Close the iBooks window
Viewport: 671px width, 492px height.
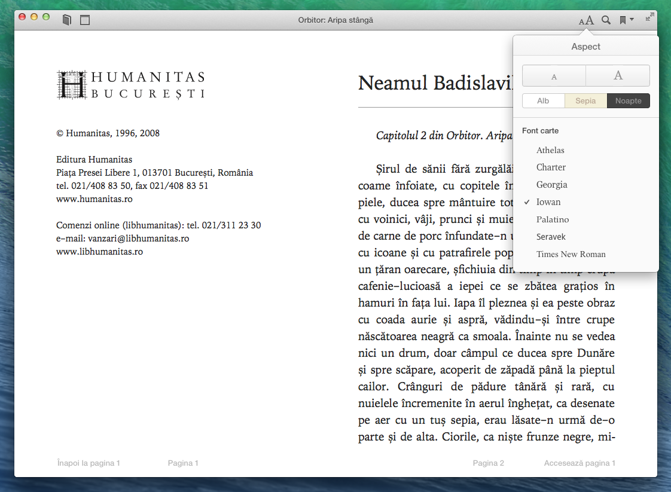pos(22,17)
